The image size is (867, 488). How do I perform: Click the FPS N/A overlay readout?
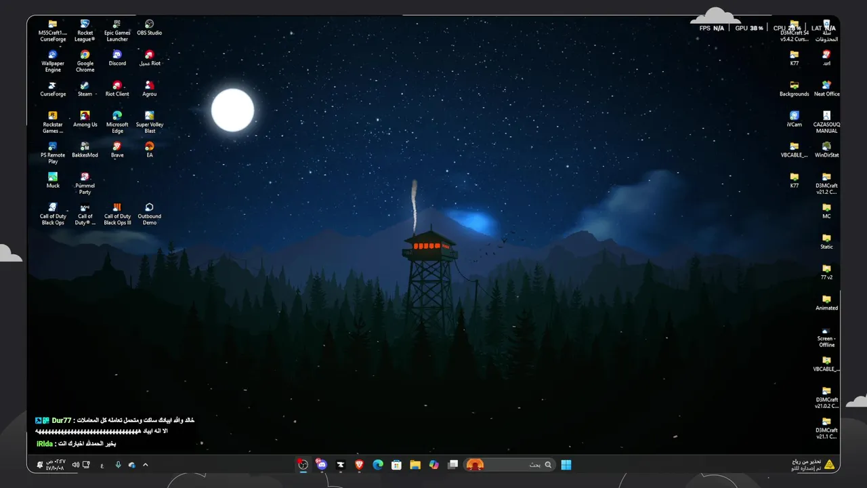tap(712, 28)
